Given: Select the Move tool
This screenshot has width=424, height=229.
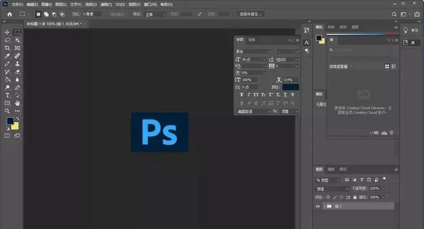Looking at the screenshot, I should pyautogui.click(x=7, y=32).
